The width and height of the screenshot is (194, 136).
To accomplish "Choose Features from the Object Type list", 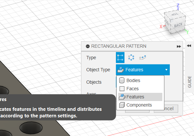I will tap(140, 97).
